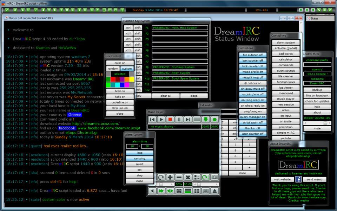337x211 pixels.
Task: Toggle 'ping/pong on' button
Action: pyautogui.click(x=253, y=111)
